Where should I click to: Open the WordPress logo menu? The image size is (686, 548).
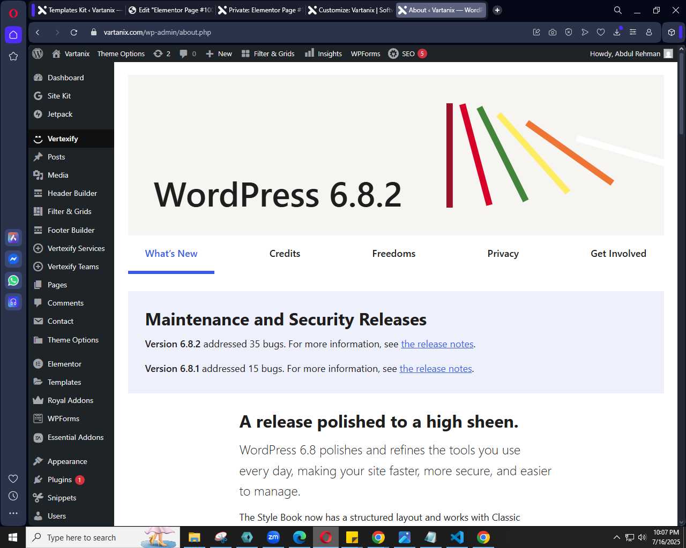pos(38,54)
